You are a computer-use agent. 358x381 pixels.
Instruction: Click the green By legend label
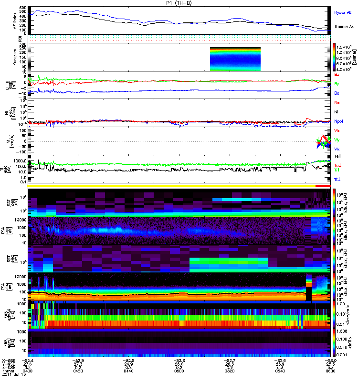[337, 84]
